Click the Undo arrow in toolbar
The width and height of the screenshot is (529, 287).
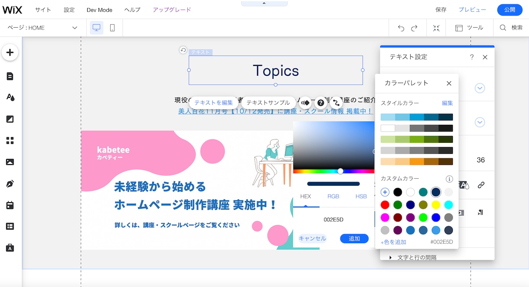[x=401, y=28]
